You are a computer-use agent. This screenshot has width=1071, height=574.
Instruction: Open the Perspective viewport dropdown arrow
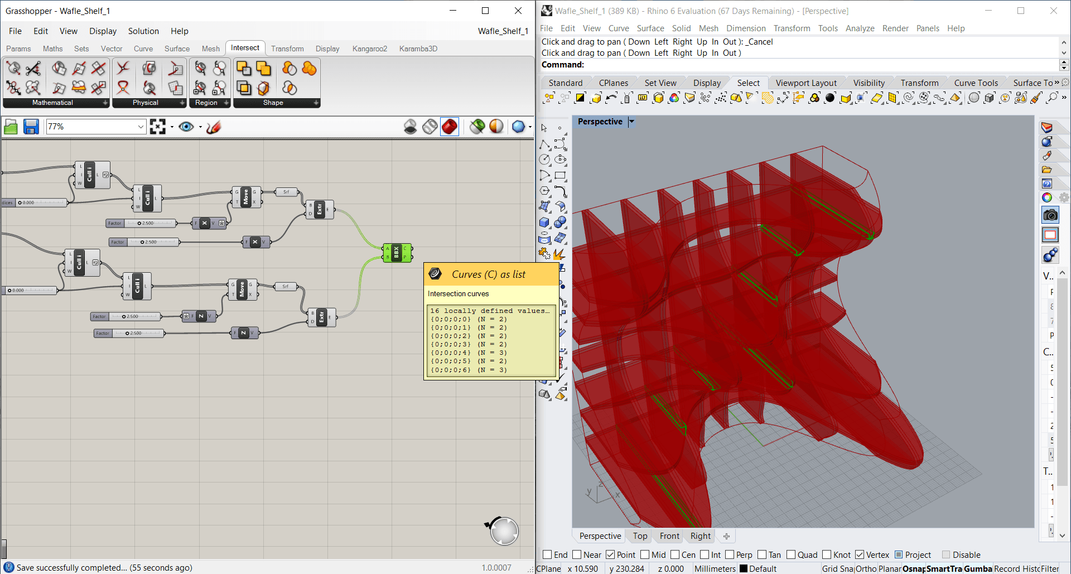tap(631, 122)
